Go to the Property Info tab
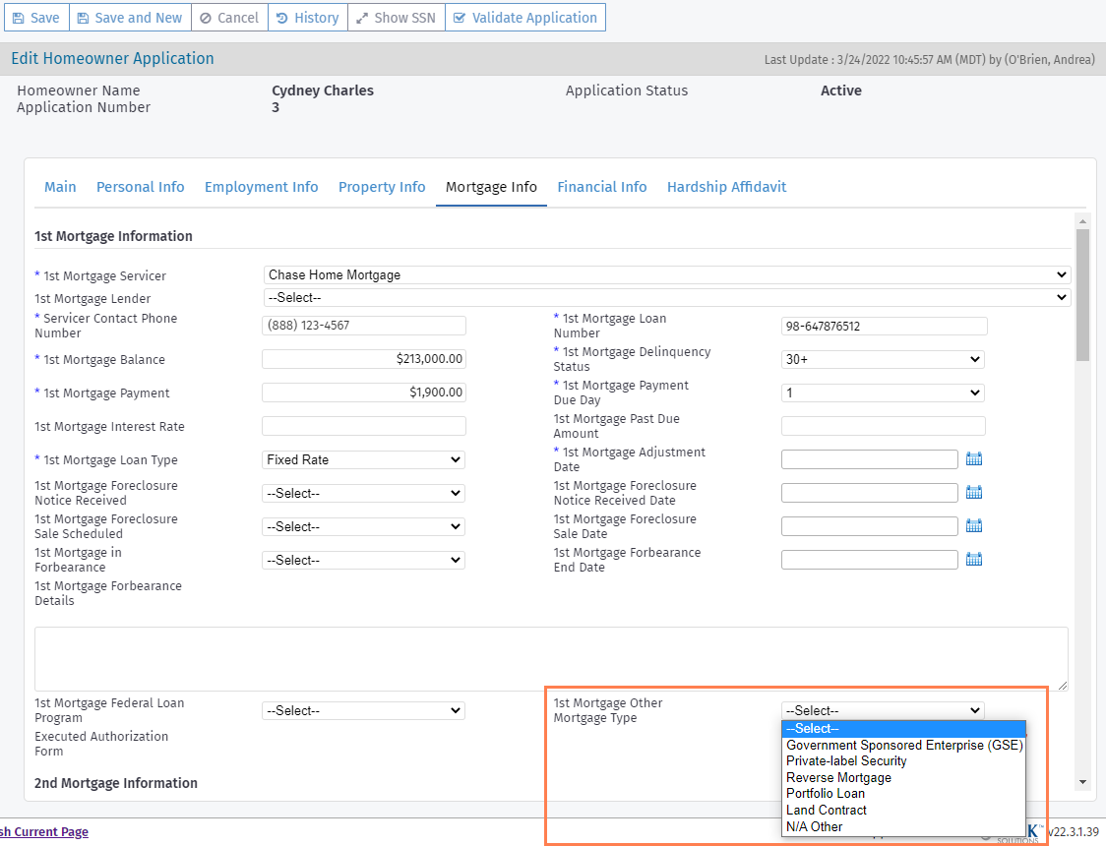The image size is (1106, 846). click(x=382, y=187)
